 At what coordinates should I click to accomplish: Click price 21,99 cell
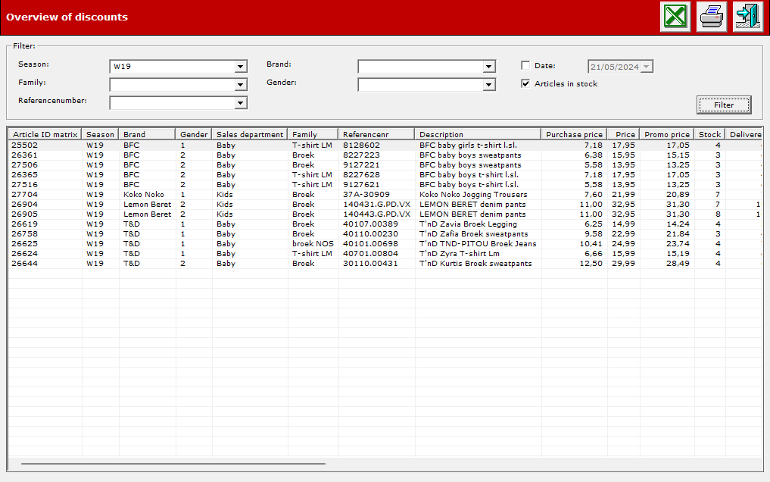pos(623,194)
